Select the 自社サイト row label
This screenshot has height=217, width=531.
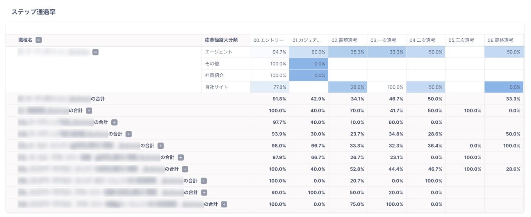[x=216, y=87]
